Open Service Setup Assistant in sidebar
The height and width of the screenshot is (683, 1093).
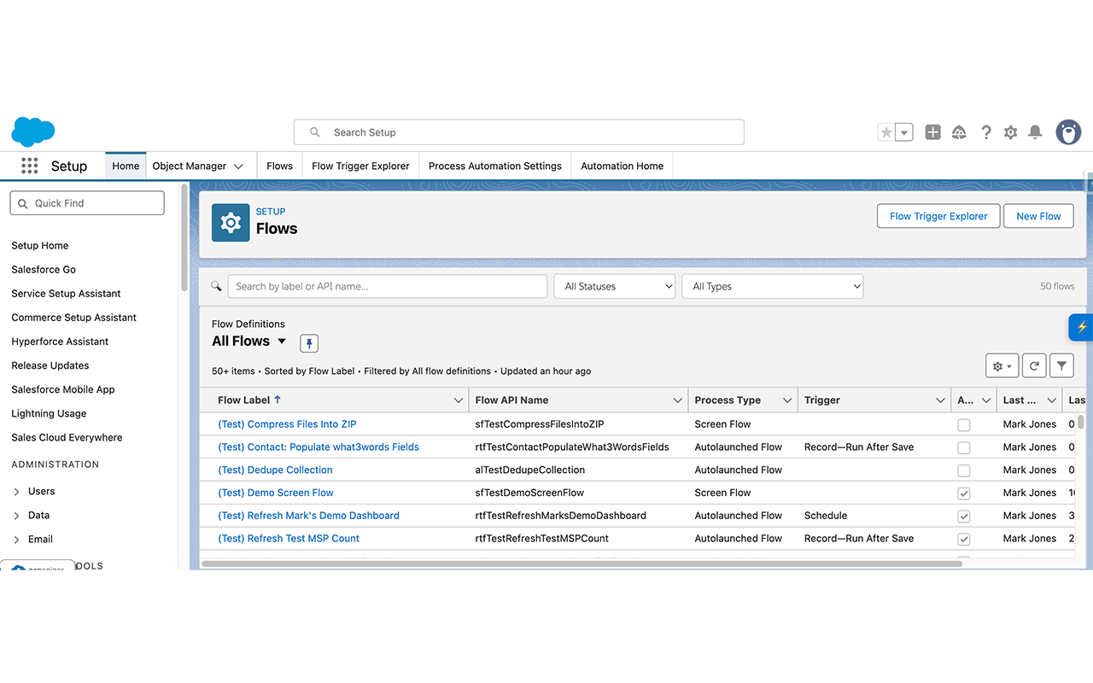(66, 294)
